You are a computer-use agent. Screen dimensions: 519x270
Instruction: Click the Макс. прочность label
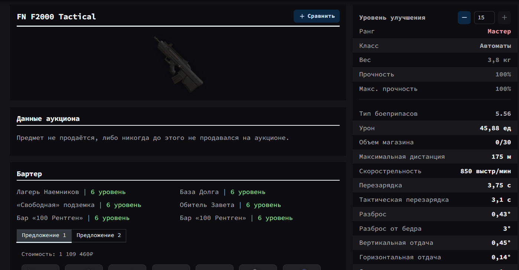[388, 89]
